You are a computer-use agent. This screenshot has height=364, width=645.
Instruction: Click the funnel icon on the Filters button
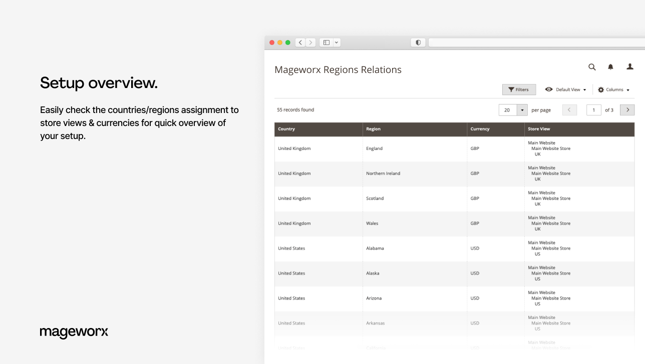pos(512,89)
